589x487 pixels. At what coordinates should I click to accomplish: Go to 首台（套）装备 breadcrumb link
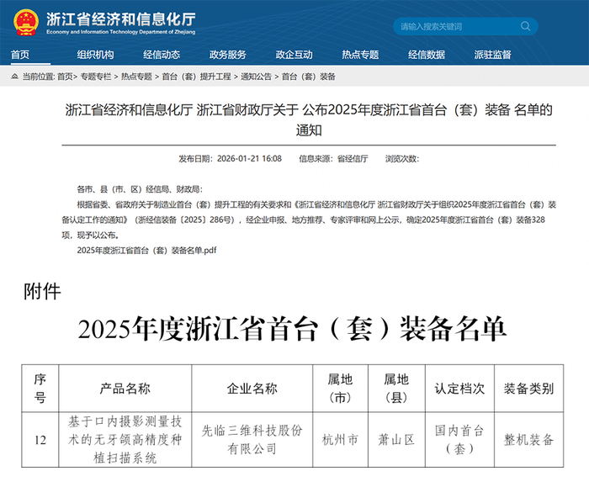click(x=309, y=77)
